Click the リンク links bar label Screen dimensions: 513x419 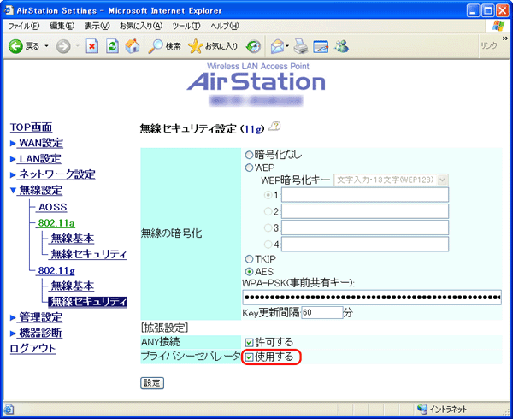(x=489, y=46)
